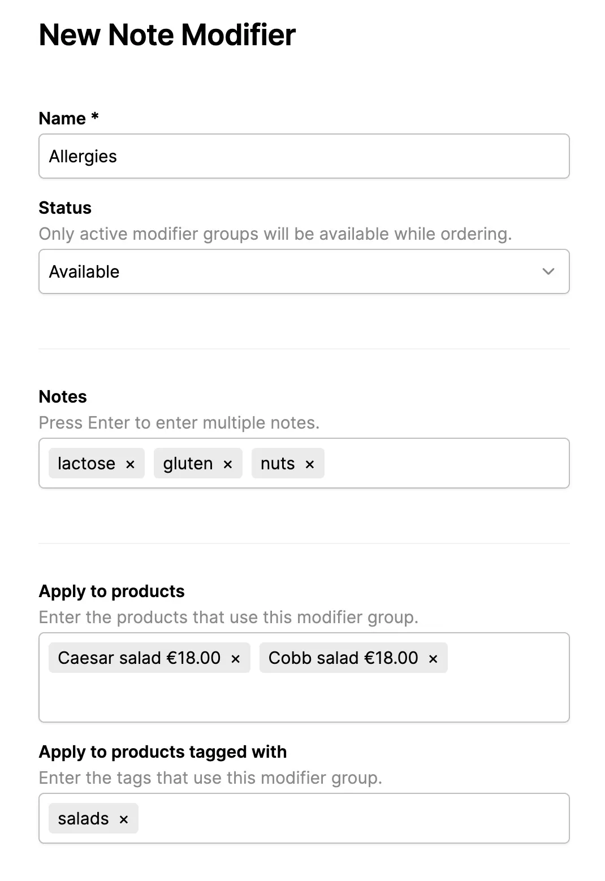Click the × next to gluten
Image resolution: width=605 pixels, height=881 pixels.
(x=228, y=463)
